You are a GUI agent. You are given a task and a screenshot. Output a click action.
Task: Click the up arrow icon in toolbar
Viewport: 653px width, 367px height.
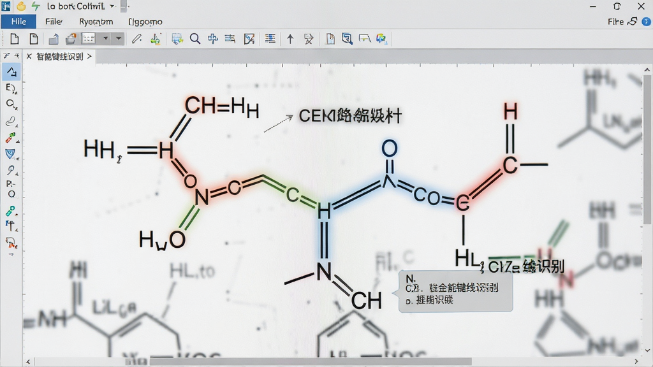290,39
